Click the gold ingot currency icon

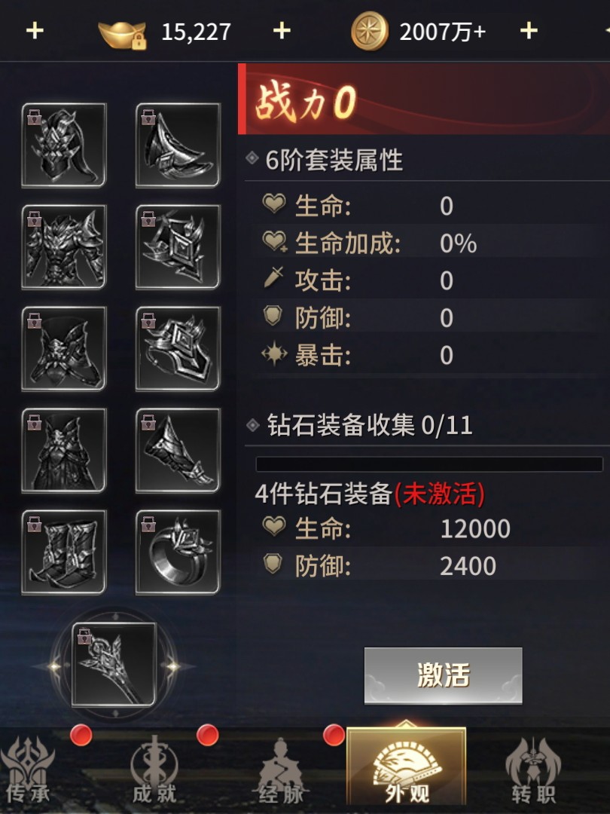123,34
